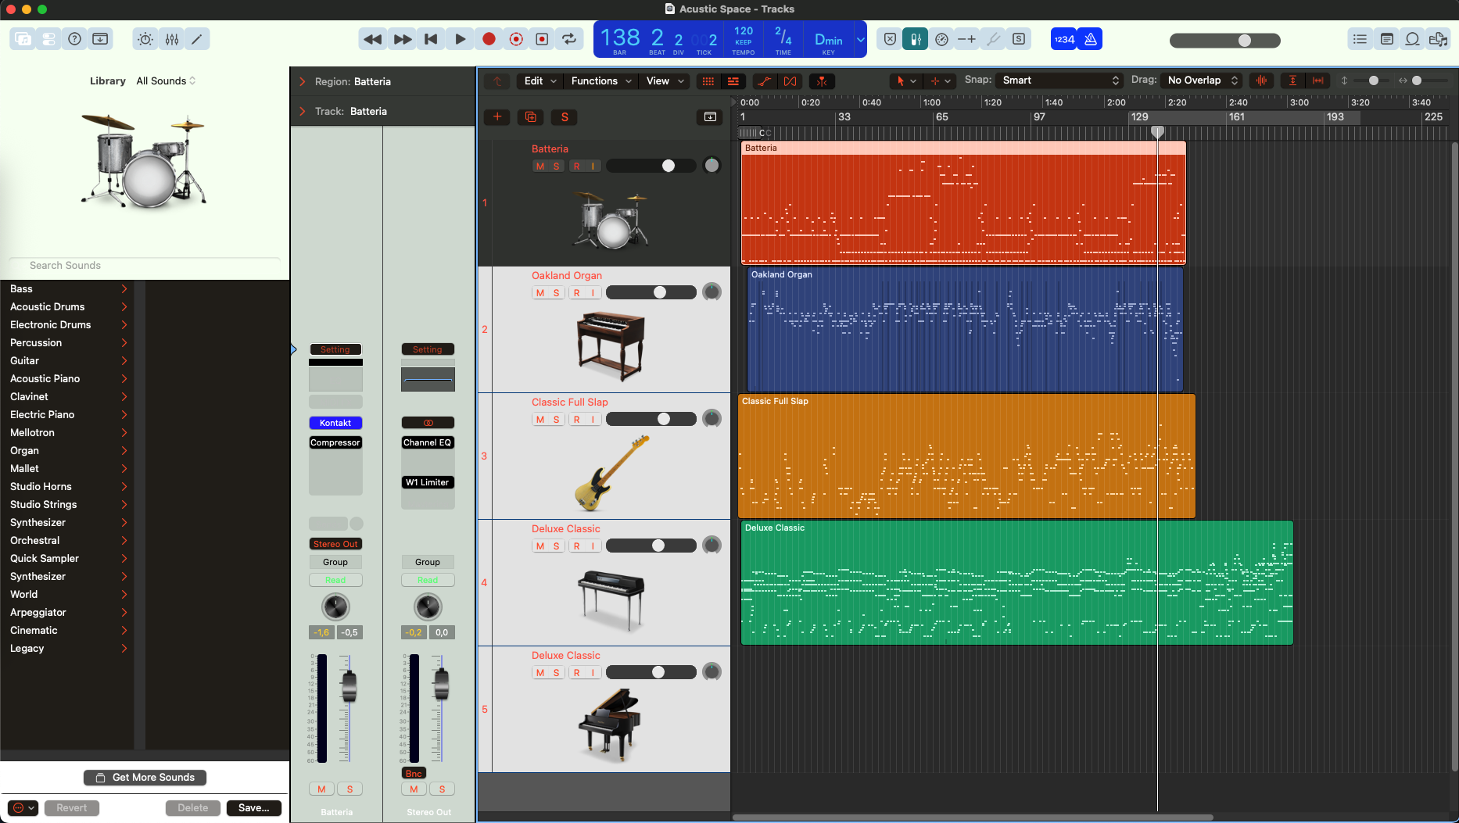Click the Compressor plug-in slot

tap(335, 442)
